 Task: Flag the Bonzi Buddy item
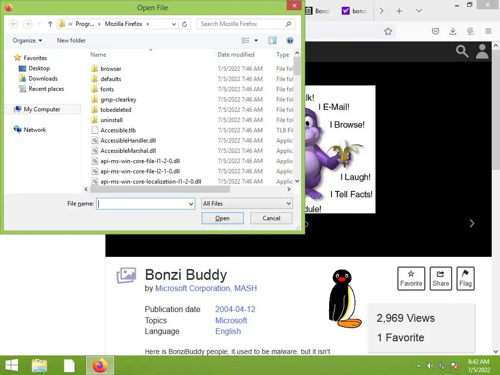[x=465, y=278]
